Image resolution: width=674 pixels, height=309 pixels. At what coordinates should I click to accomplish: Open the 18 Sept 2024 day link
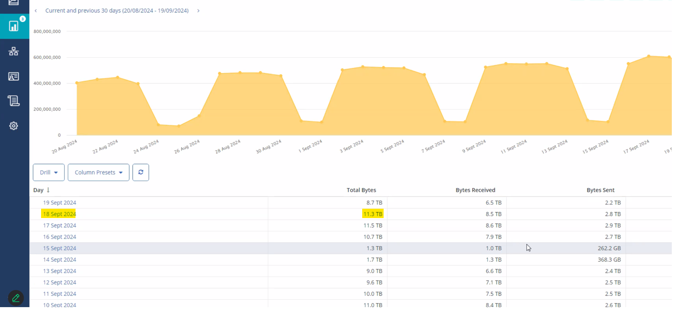click(60, 215)
